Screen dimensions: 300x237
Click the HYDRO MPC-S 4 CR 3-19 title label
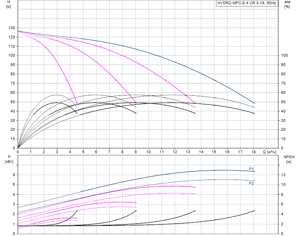[247, 3]
